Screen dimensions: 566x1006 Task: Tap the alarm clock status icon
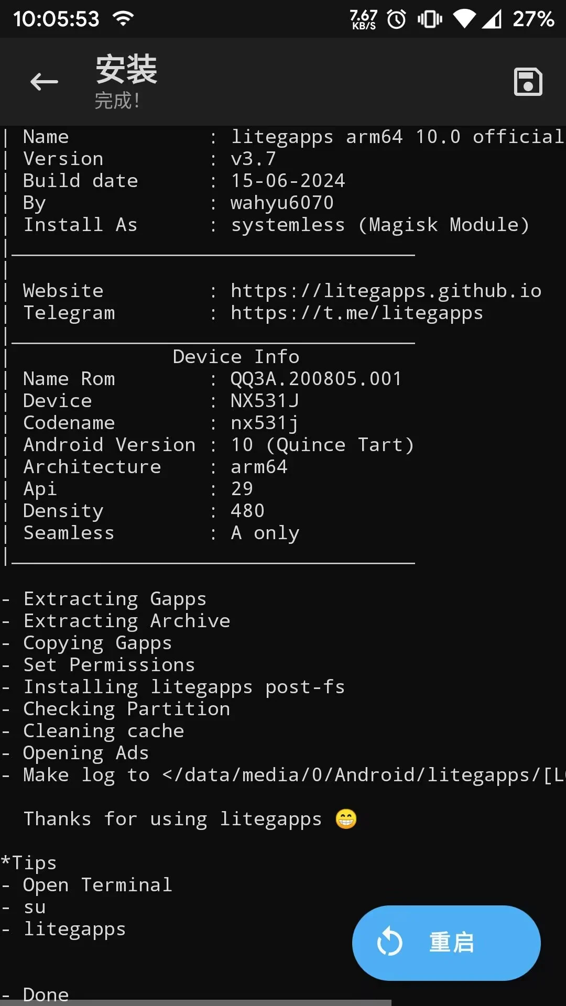pyautogui.click(x=397, y=20)
